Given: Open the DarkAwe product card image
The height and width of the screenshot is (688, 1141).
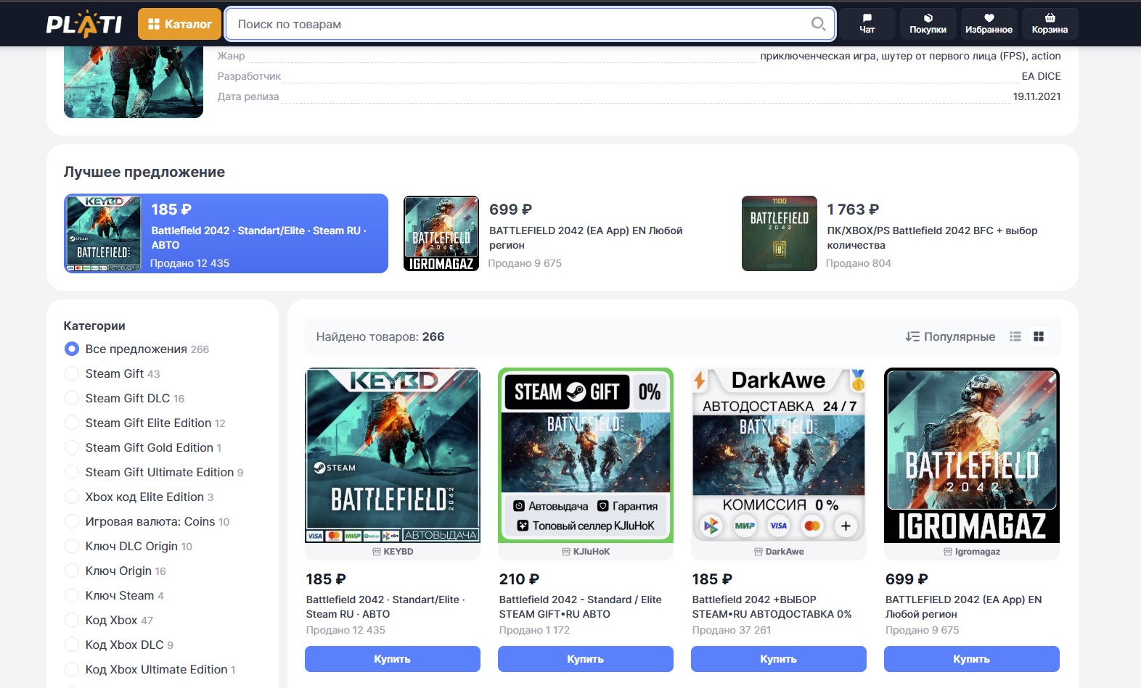Looking at the screenshot, I should (x=779, y=455).
